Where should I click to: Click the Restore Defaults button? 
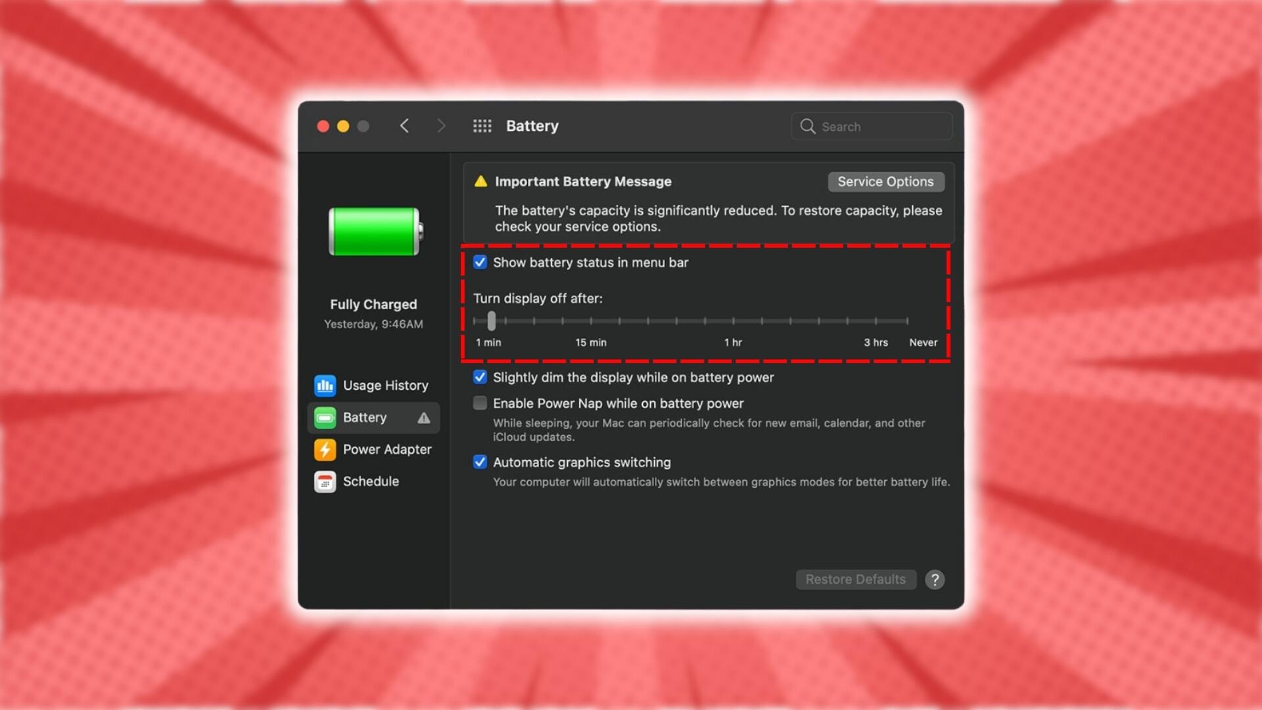click(x=856, y=579)
